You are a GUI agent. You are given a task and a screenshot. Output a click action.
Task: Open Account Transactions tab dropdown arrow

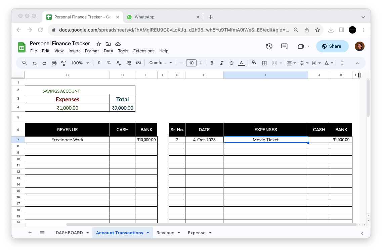(148, 233)
